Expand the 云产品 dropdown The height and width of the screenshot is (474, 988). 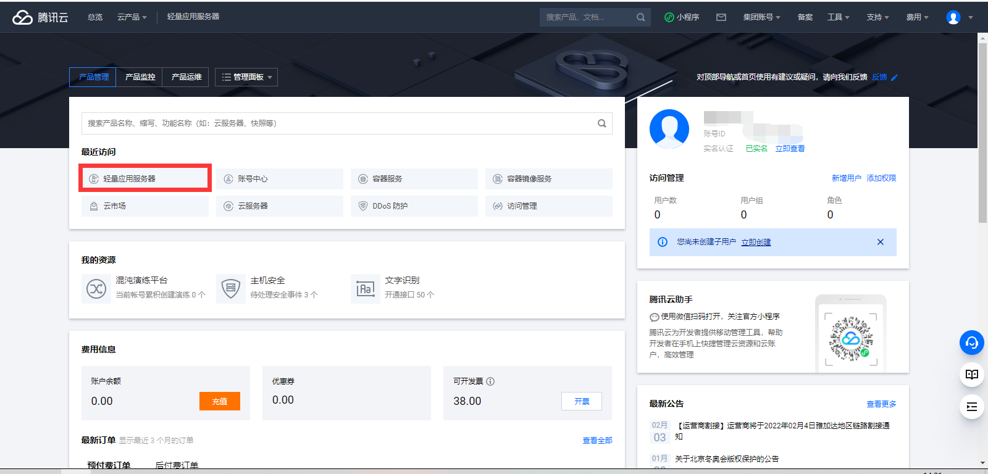click(x=132, y=17)
